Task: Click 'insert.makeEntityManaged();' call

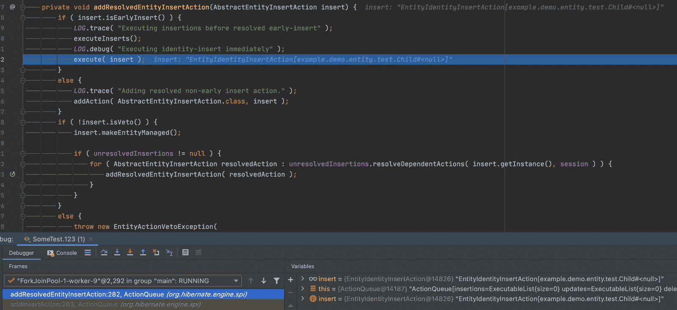Action: (x=127, y=133)
